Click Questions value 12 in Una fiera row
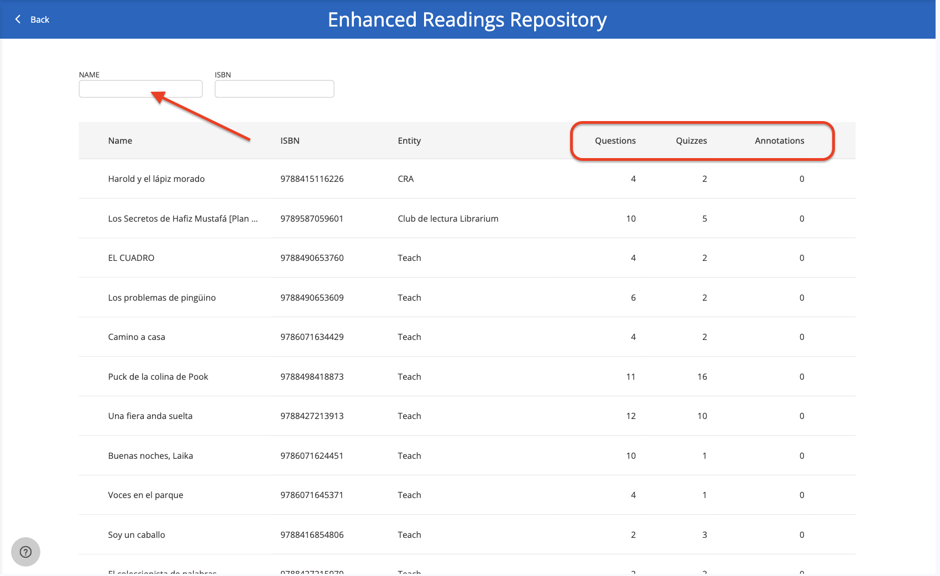The height and width of the screenshot is (576, 940). (631, 416)
